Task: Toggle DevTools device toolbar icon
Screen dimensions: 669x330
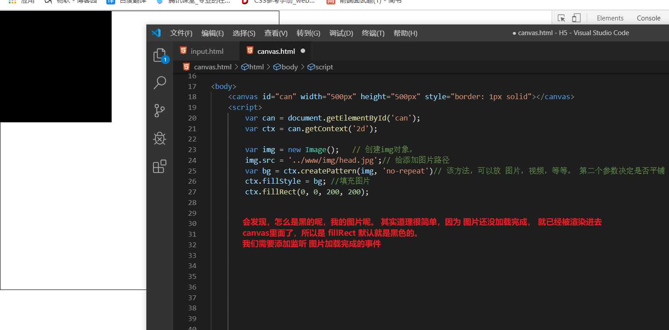Action: point(576,18)
